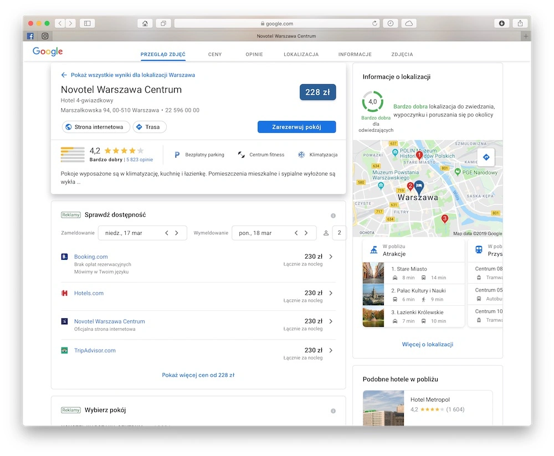The height and width of the screenshot is (456, 554).
Task: Click the Hotel Metropol name
Action: (430, 400)
